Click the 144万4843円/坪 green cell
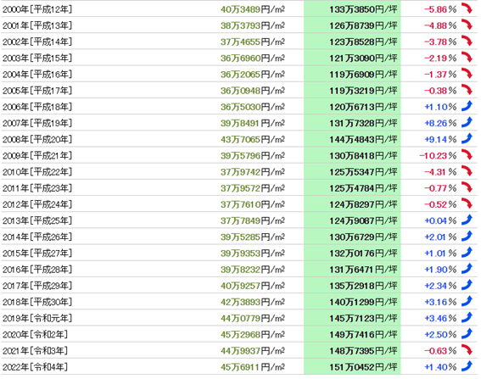The image size is (481, 379). [352, 139]
